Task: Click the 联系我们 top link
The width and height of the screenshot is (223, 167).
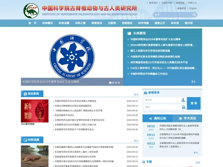Action: coord(153,3)
